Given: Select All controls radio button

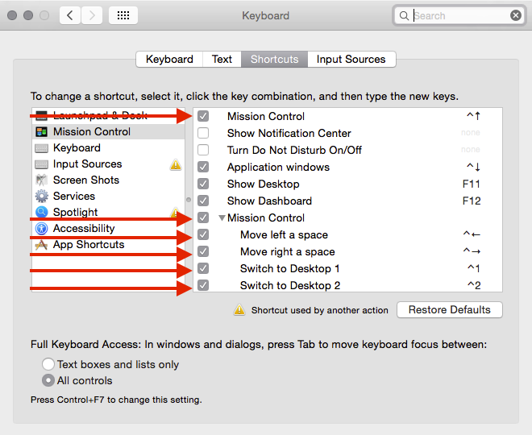Looking at the screenshot, I should (x=48, y=380).
